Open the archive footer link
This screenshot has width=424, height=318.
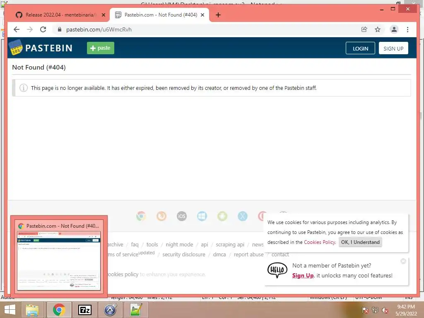(x=116, y=244)
